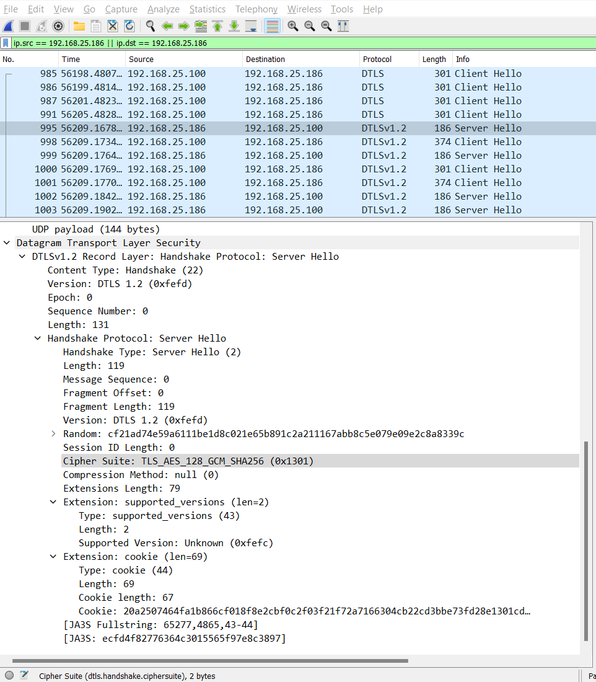The height and width of the screenshot is (682, 596).
Task: Select packet 998 DTLSv1.2 Client Hello row
Action: 298,142
